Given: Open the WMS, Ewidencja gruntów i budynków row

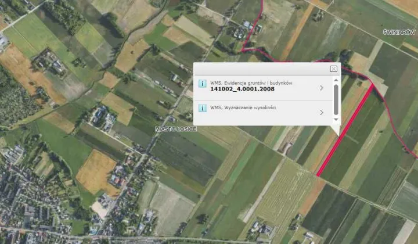Looking at the screenshot, I should [263, 88].
